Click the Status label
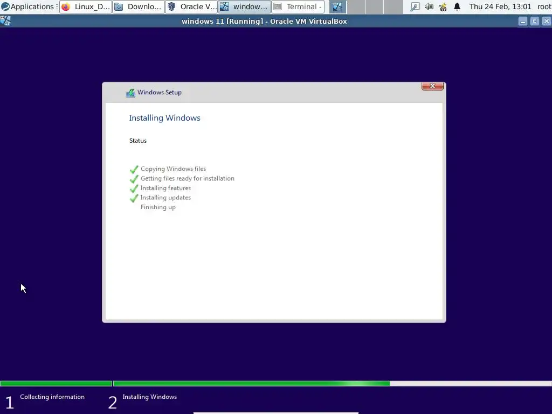The image size is (552, 414). [x=137, y=141]
